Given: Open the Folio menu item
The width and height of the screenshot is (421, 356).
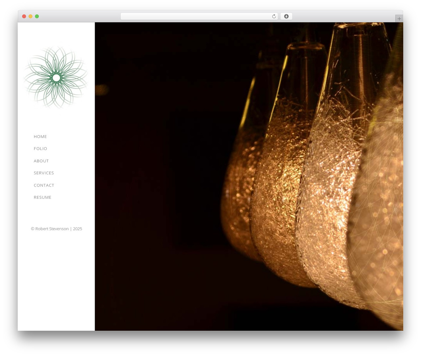Looking at the screenshot, I should 40,149.
